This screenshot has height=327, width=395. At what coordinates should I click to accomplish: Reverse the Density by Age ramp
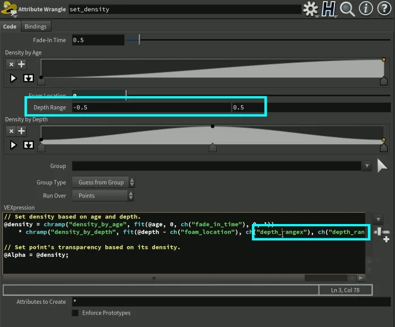[28, 78]
